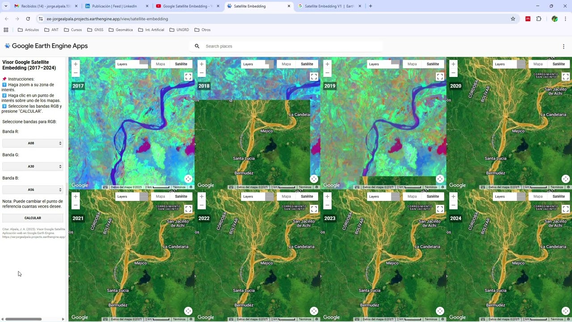This screenshot has width=572, height=322.
Task: Switch to the Recibidos Gmail tab
Action: pos(46,6)
